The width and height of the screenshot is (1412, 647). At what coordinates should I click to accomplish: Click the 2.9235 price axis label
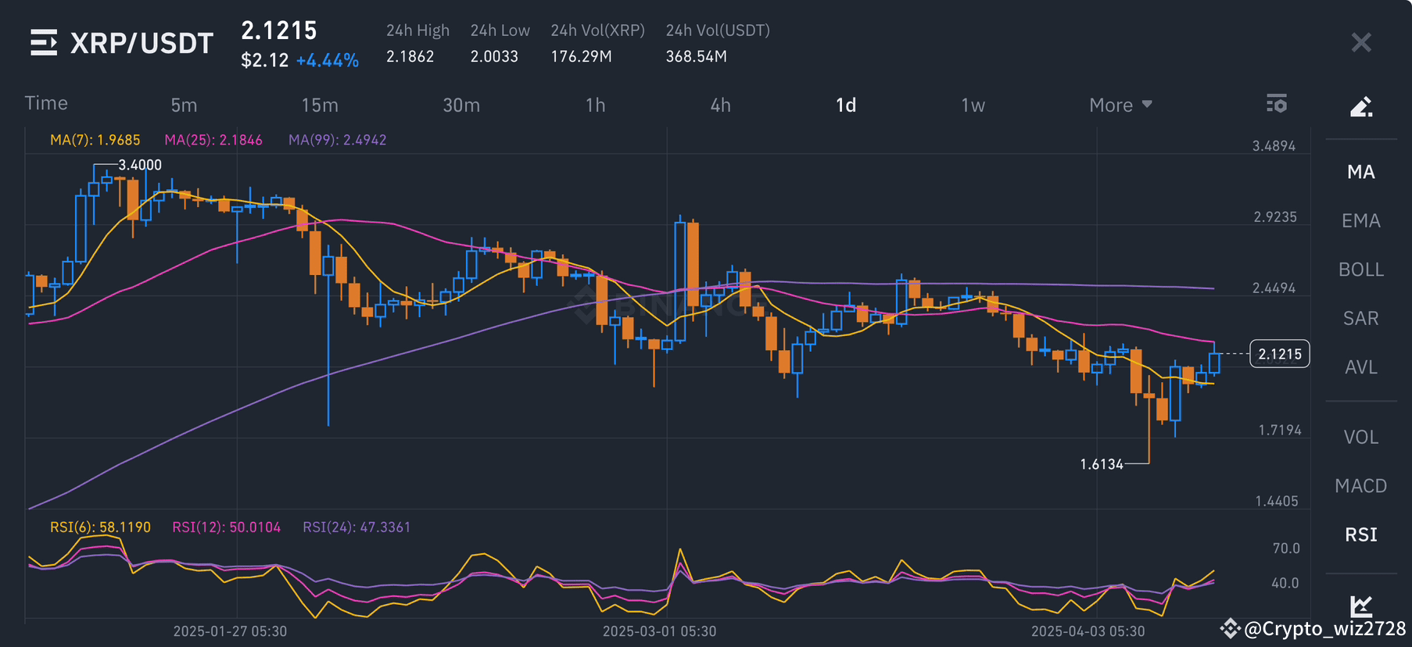tap(1275, 217)
